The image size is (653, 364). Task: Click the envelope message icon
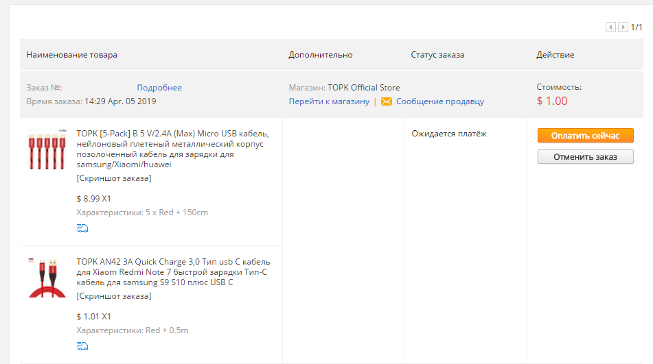tap(387, 101)
